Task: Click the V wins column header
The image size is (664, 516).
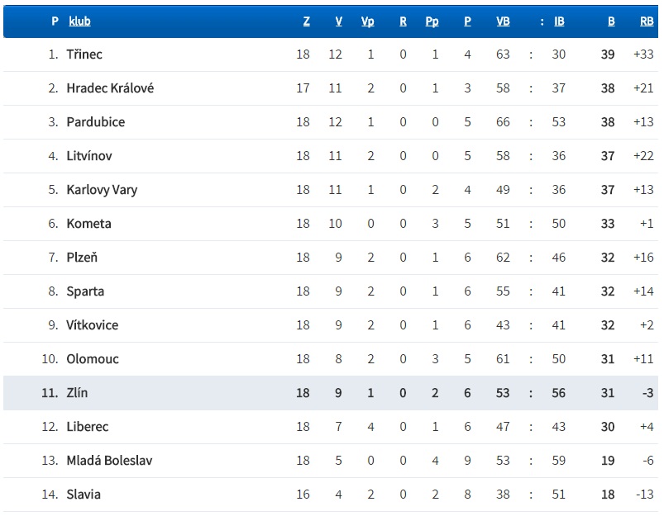Action: [x=338, y=21]
